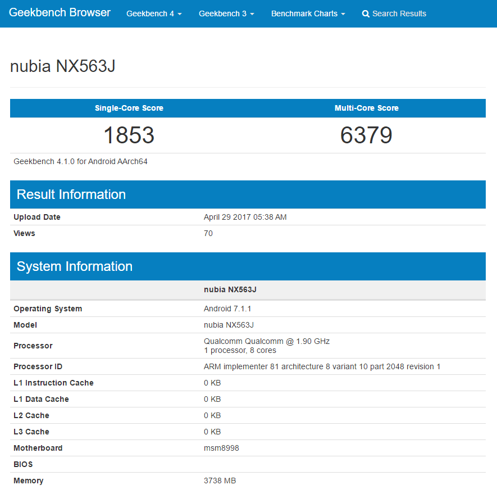Screen dimensions: 497x494
Task: Click the Single-Core Score header
Action: (x=129, y=108)
